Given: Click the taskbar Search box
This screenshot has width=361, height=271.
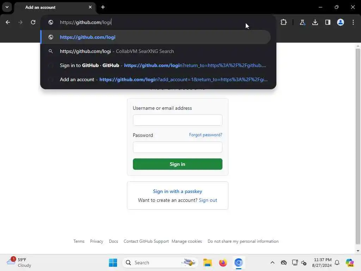Looking at the screenshot, I should pos(160,263).
